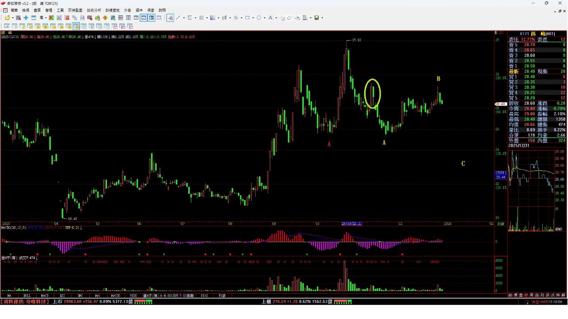The height and width of the screenshot is (319, 568).
Task: Switch to the BOLL indicator tab
Action: [27, 295]
